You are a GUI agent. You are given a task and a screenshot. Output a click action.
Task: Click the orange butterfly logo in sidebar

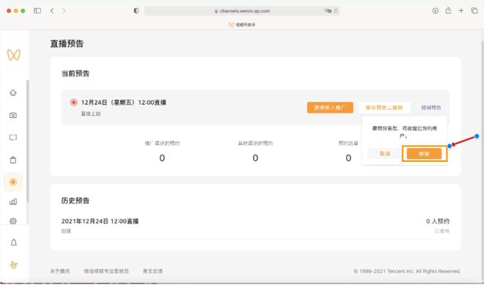click(x=14, y=55)
